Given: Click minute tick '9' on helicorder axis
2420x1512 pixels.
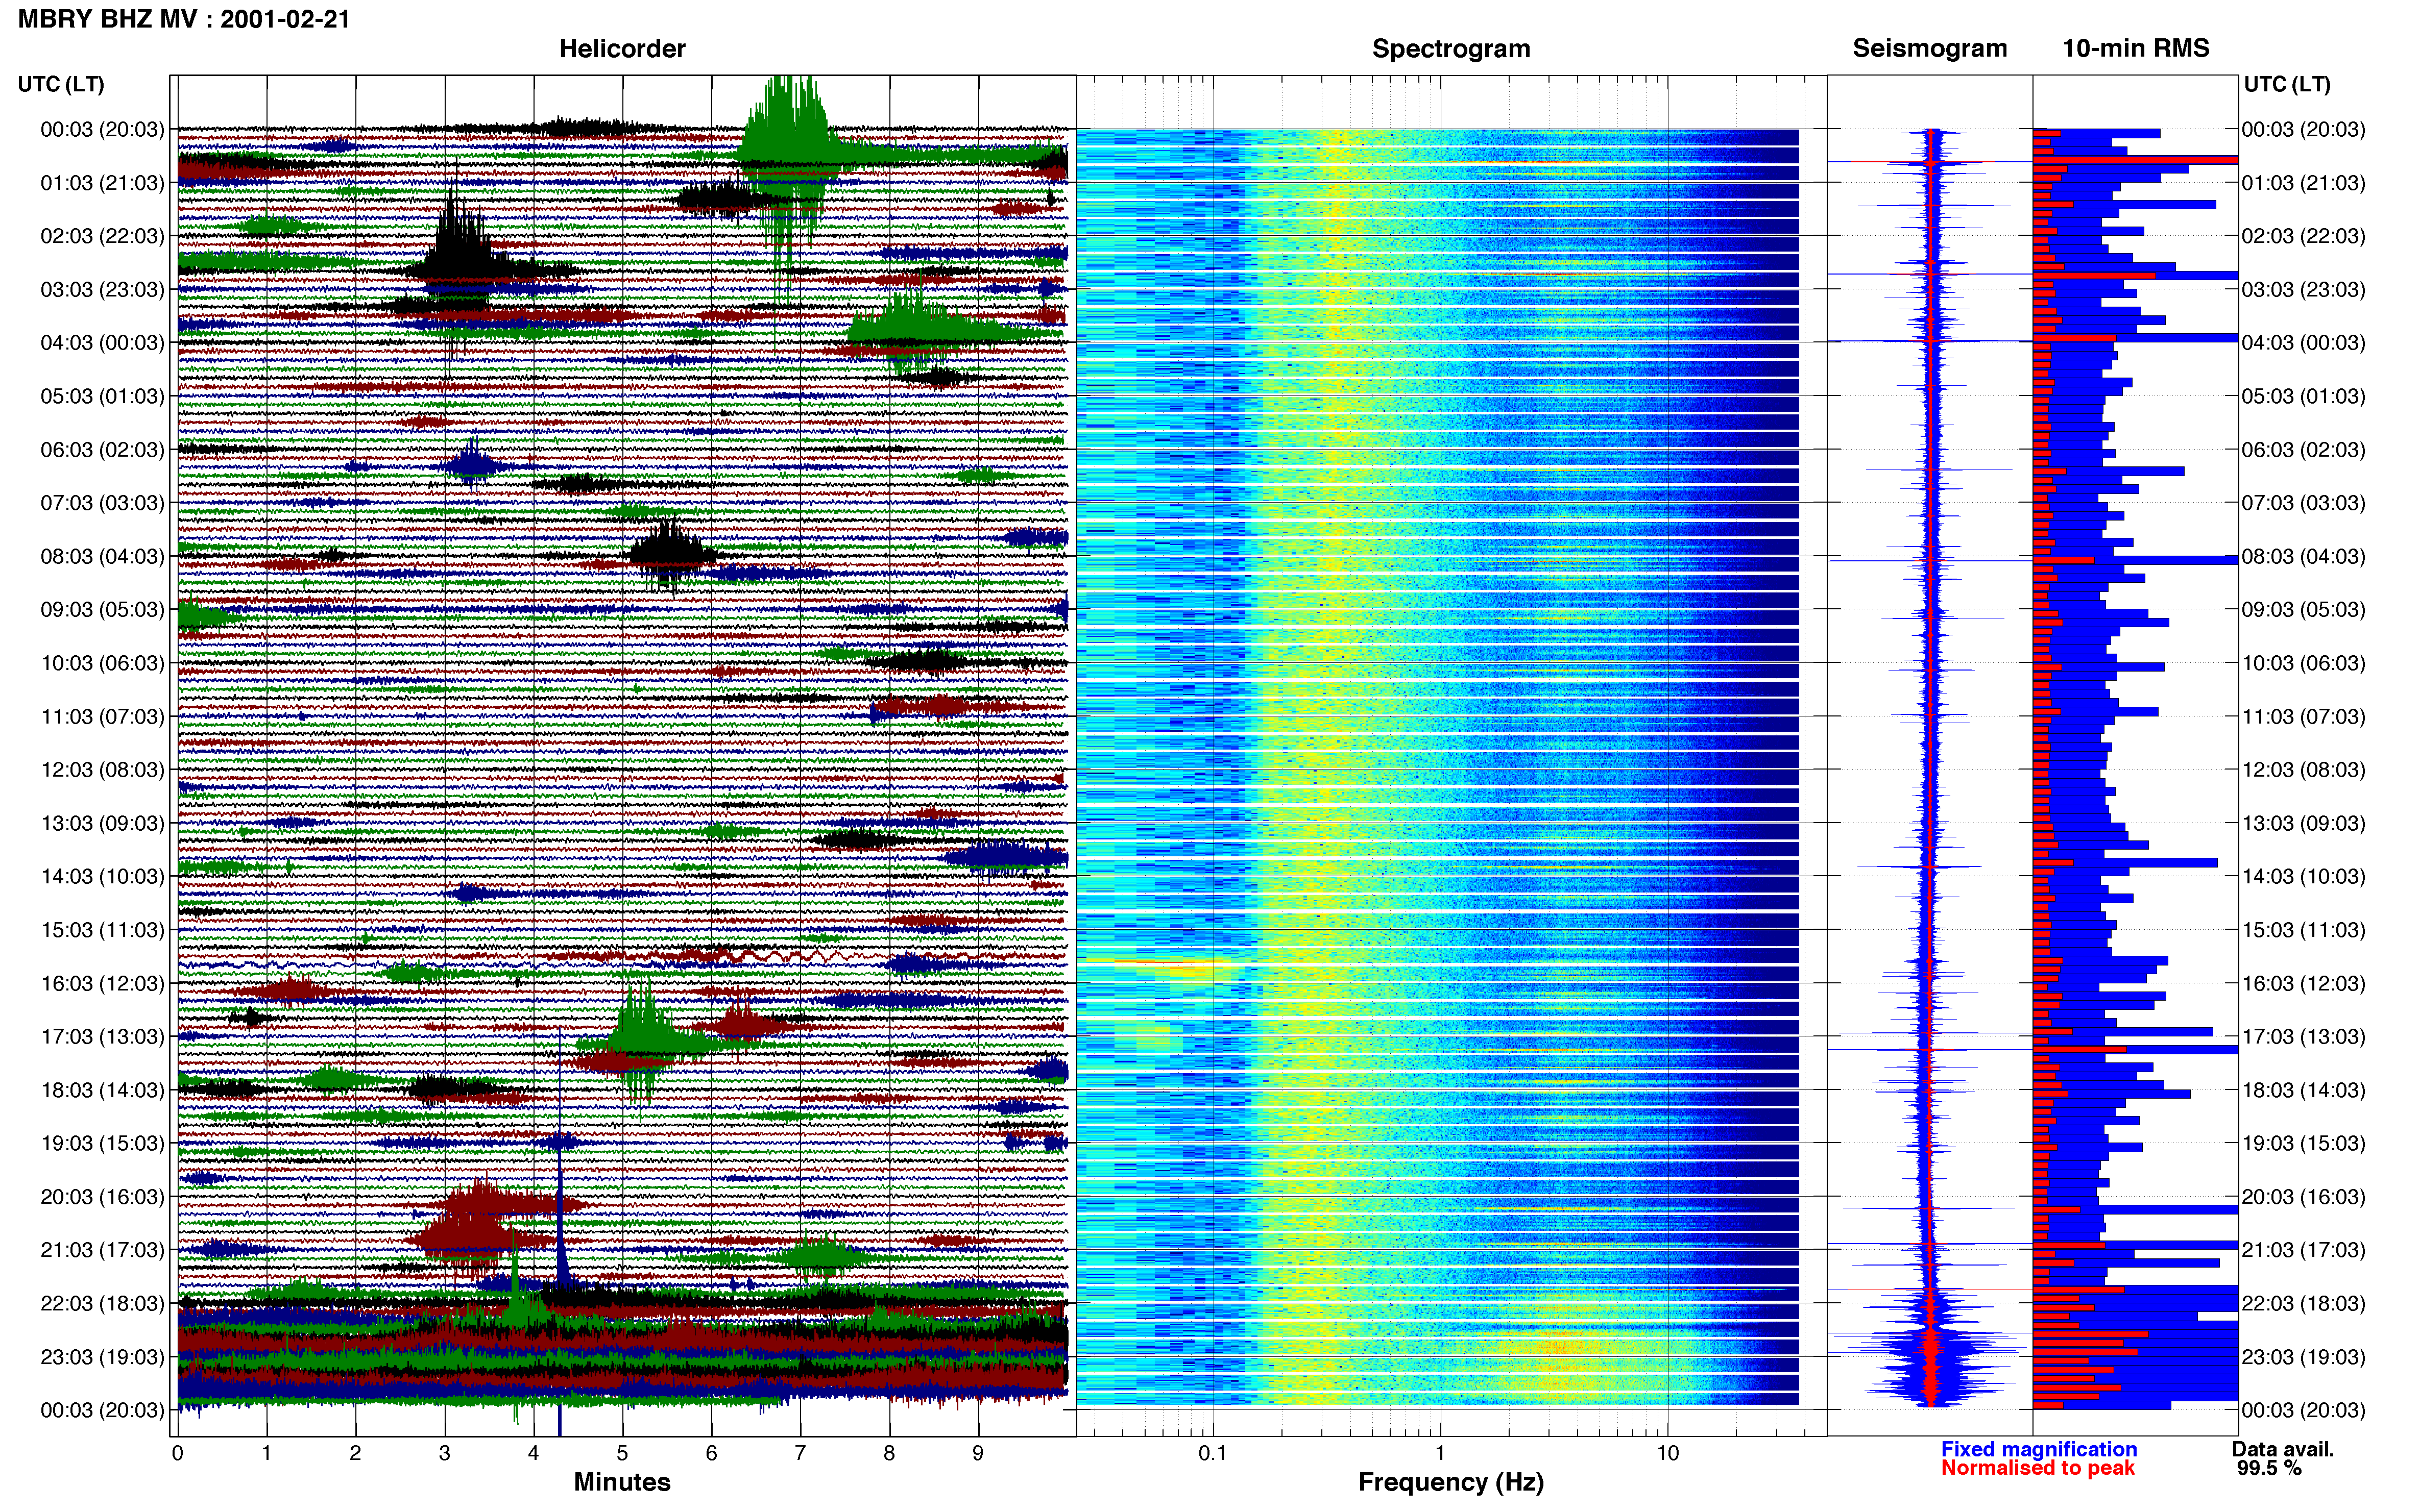Looking at the screenshot, I should [x=978, y=1453].
